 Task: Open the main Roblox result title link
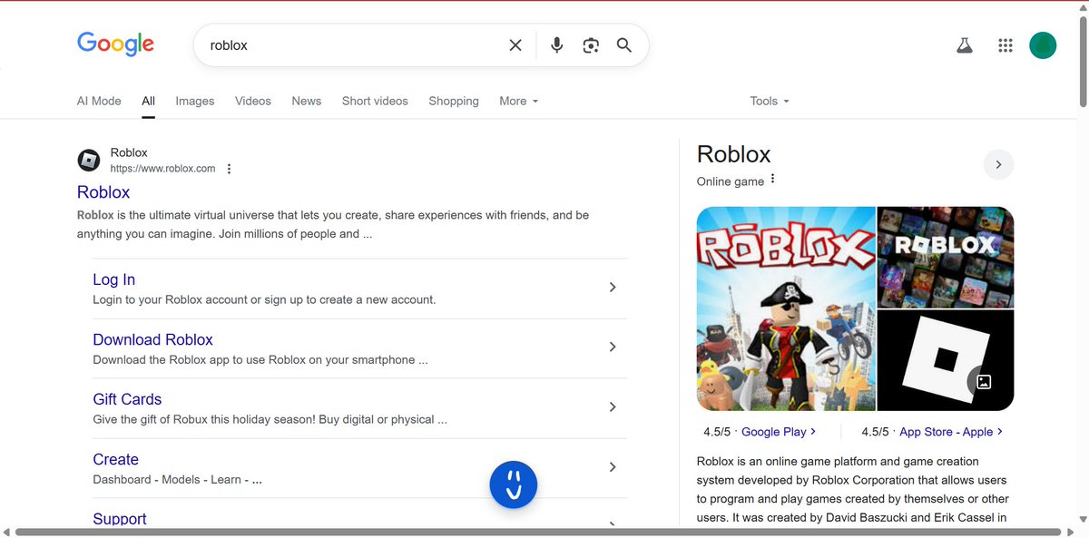(103, 192)
